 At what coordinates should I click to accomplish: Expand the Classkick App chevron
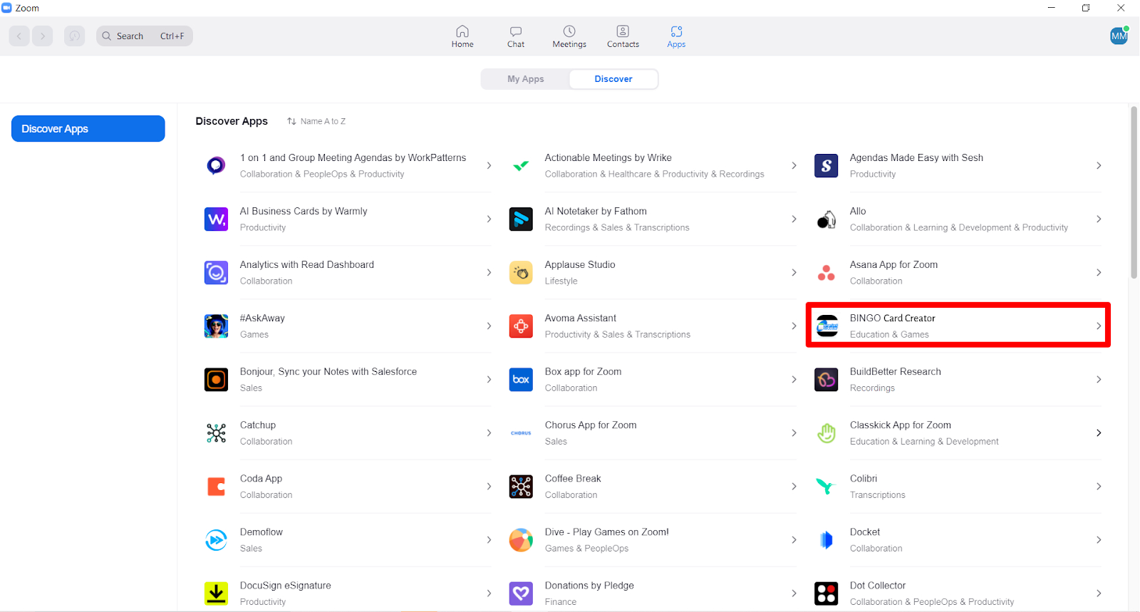pos(1099,433)
